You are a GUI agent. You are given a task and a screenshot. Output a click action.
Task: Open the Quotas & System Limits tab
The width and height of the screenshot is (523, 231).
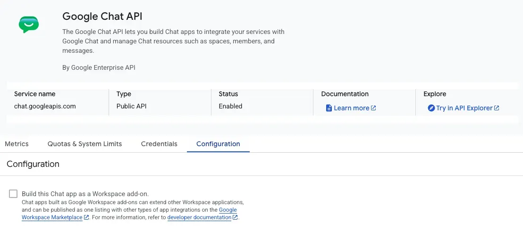click(x=84, y=144)
